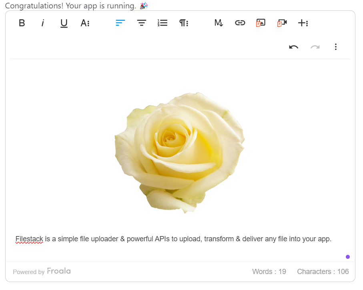Open the More Text options
This screenshot has height=290, width=363.
(85, 23)
